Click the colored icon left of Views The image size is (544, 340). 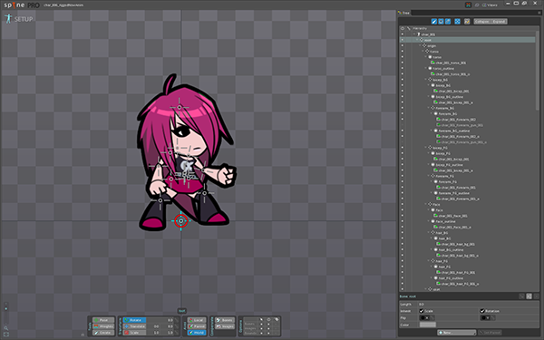468,5
